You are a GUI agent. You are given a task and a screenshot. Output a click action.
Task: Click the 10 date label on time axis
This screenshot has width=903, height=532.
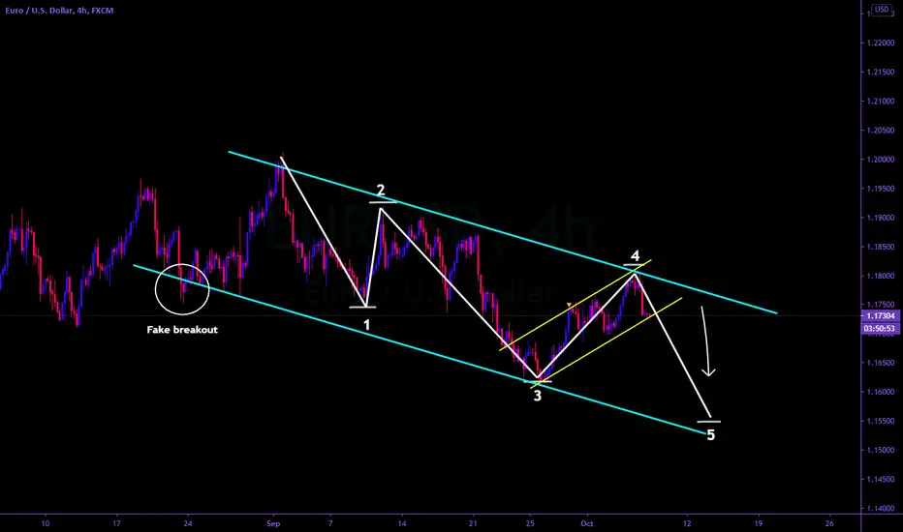tap(46, 523)
